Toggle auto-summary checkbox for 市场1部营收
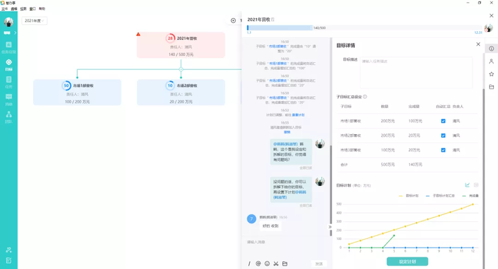Screen dimensions: 498x269 [443, 121]
